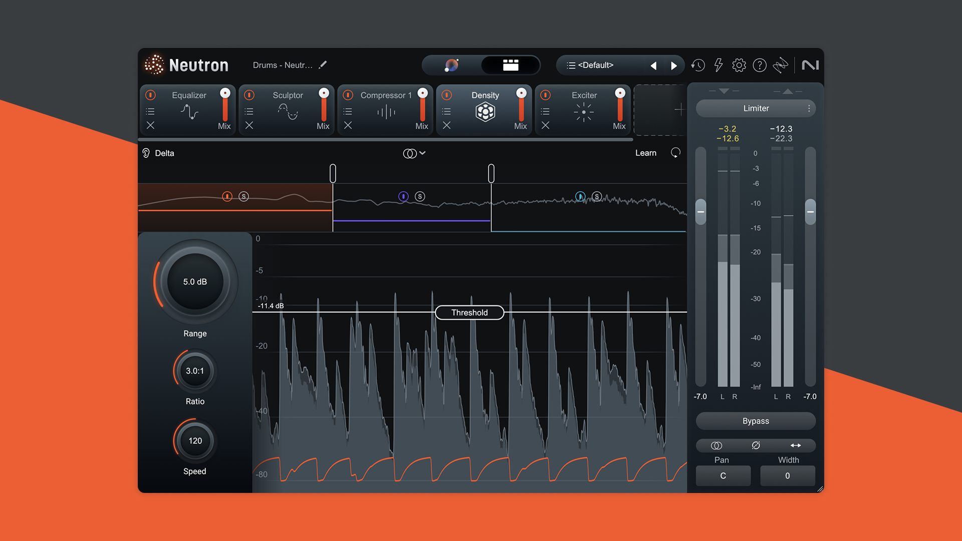Remove the Equalizer module with X

click(x=150, y=126)
